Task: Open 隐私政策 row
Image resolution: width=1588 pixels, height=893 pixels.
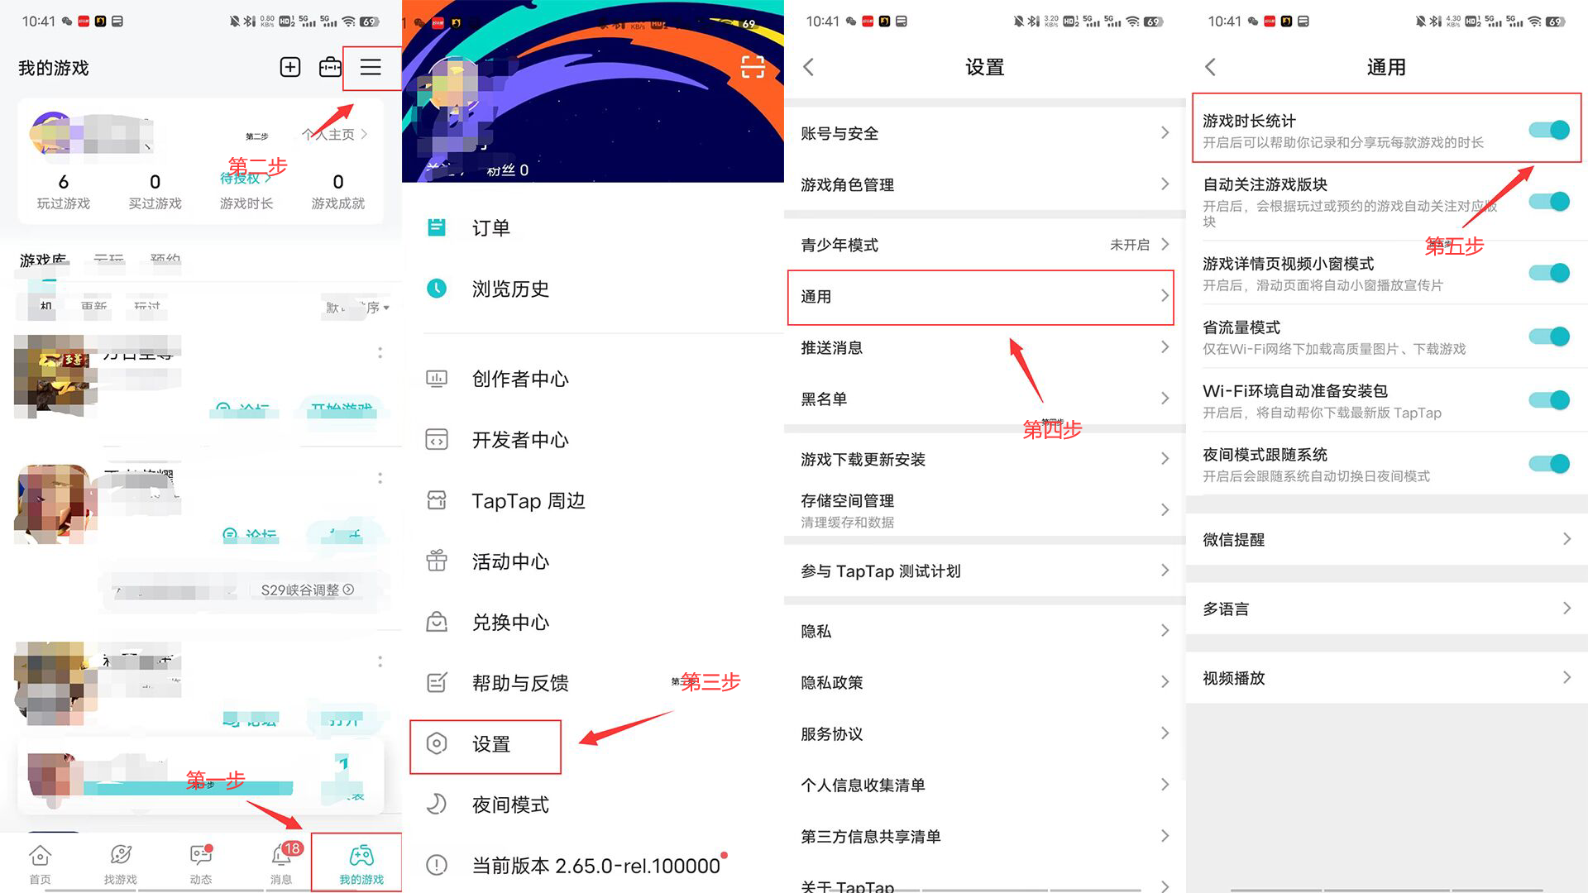Action: 985,682
